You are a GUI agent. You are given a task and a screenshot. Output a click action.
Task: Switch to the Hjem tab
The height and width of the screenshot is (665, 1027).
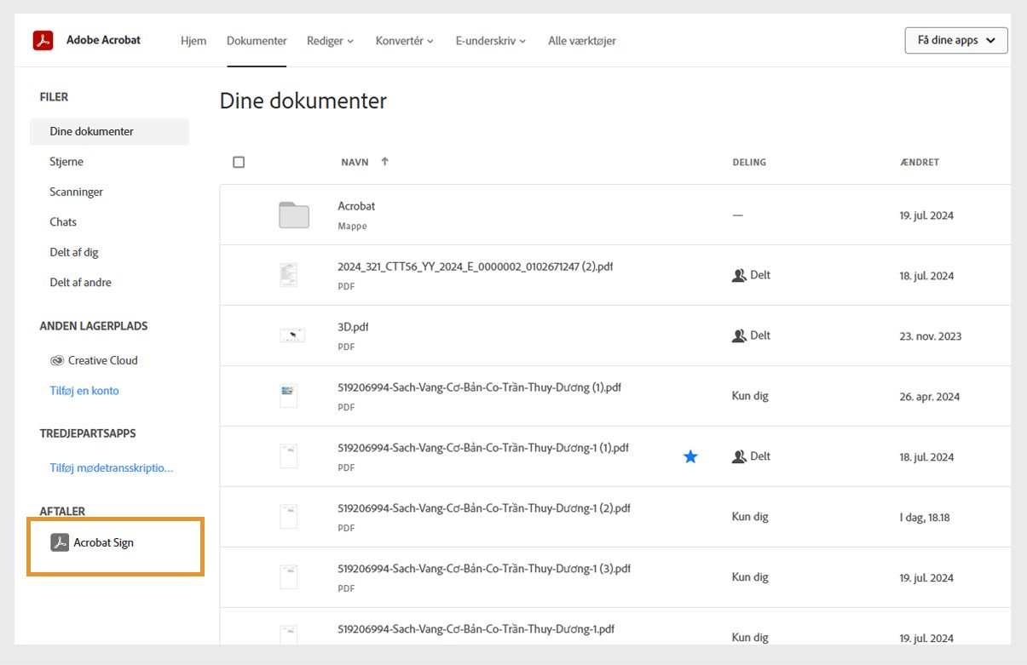pyautogui.click(x=193, y=40)
